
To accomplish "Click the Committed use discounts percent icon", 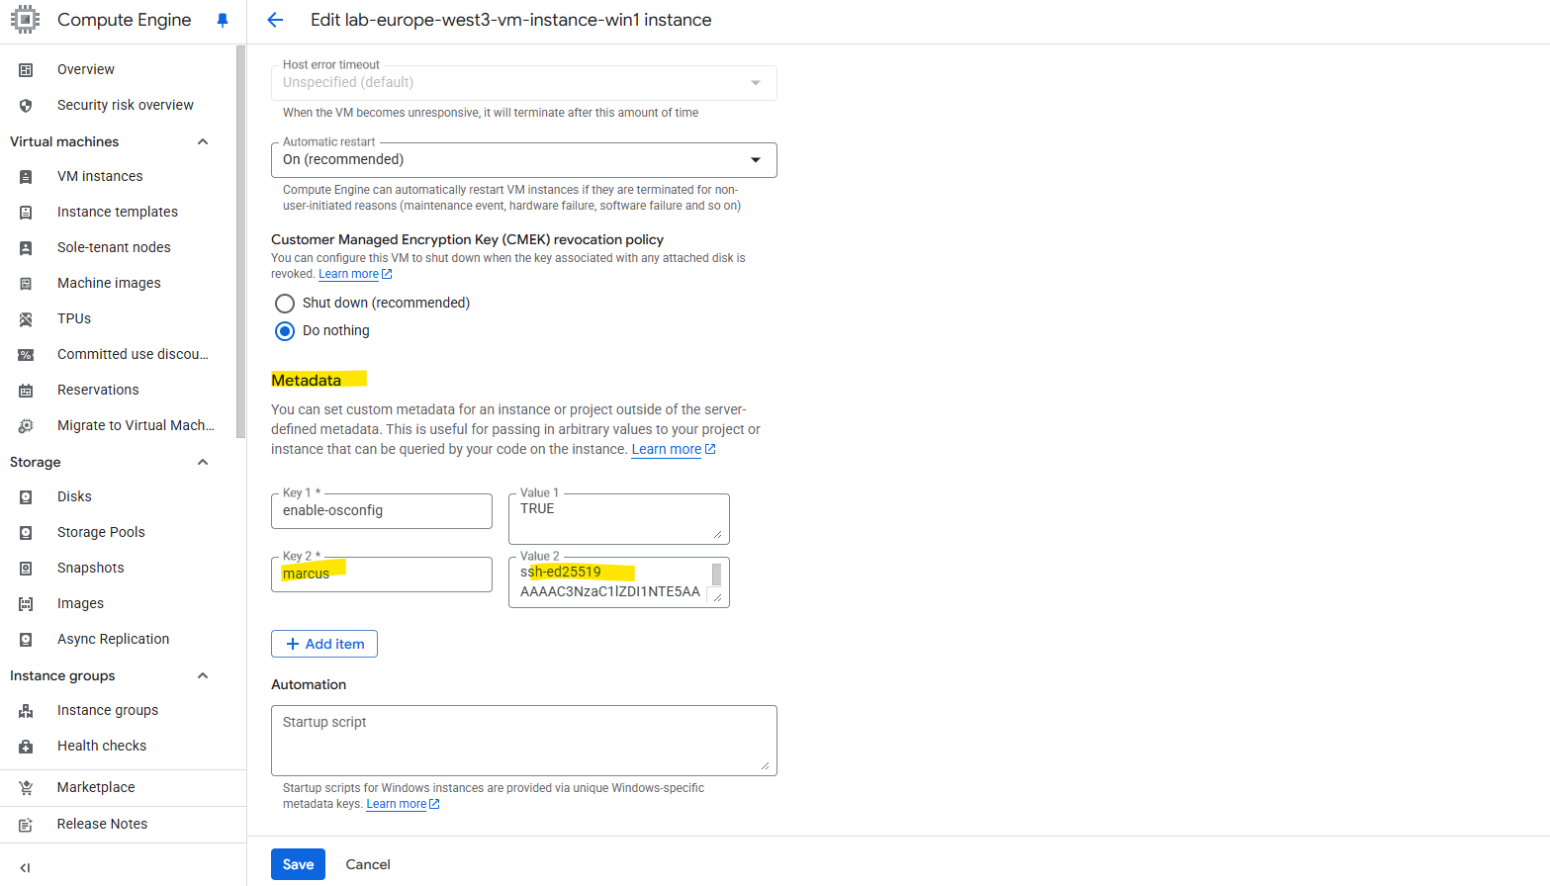I will (26, 354).
